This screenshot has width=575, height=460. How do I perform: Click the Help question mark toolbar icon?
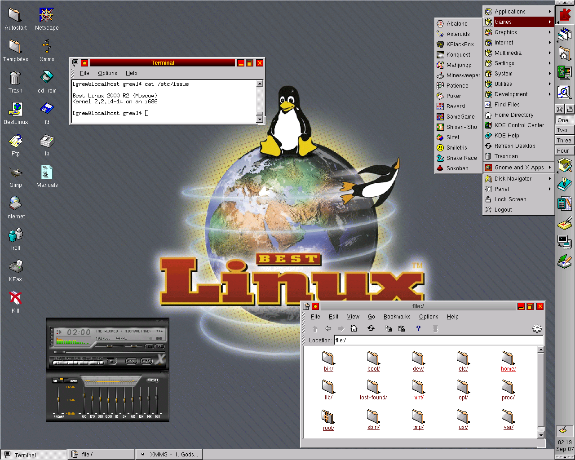[x=418, y=328]
